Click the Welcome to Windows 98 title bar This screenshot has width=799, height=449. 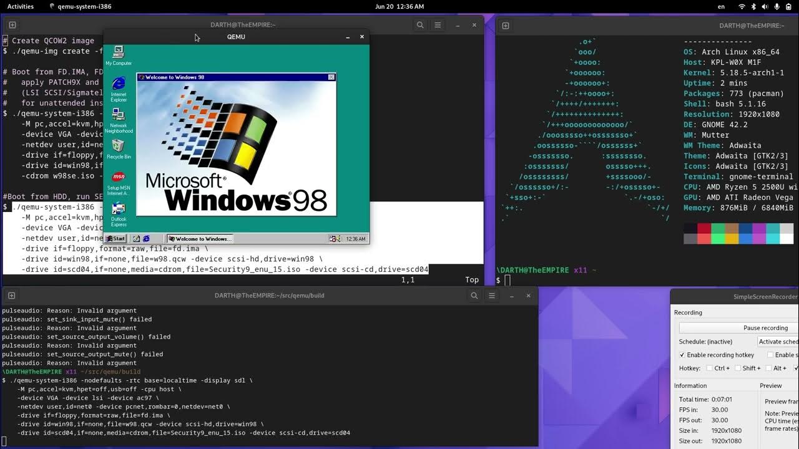pyautogui.click(x=237, y=77)
